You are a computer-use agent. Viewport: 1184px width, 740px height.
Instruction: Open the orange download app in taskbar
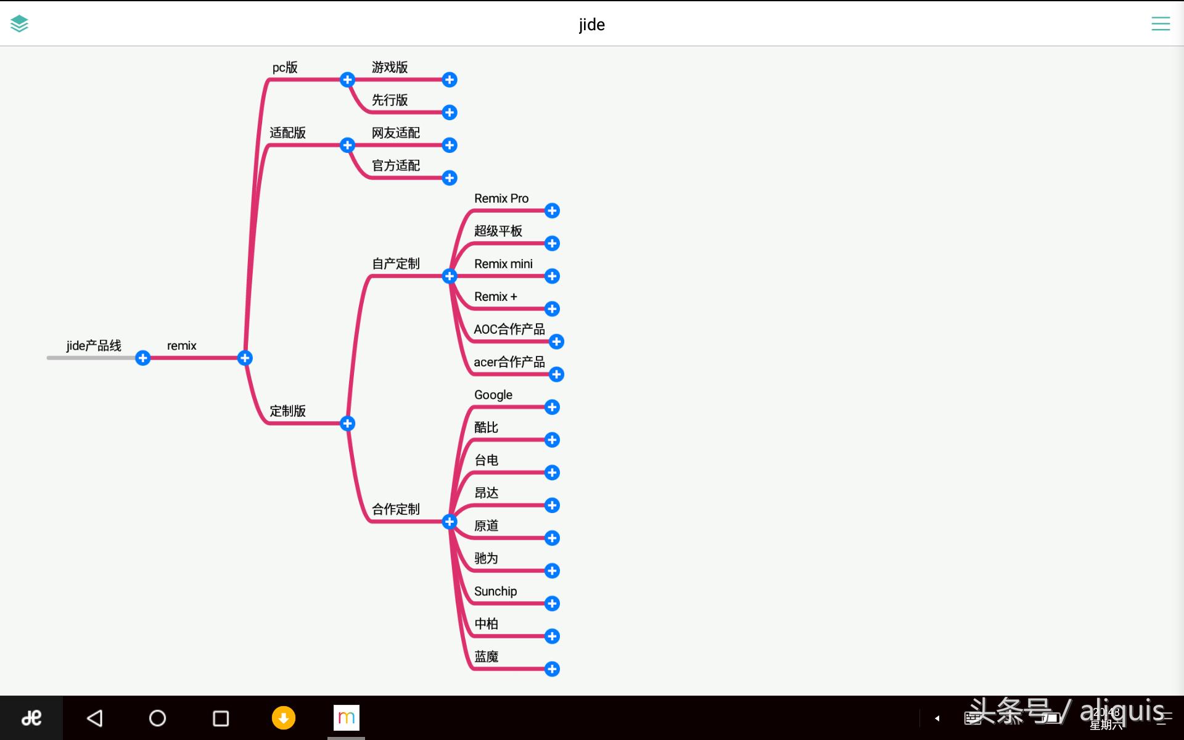click(284, 718)
